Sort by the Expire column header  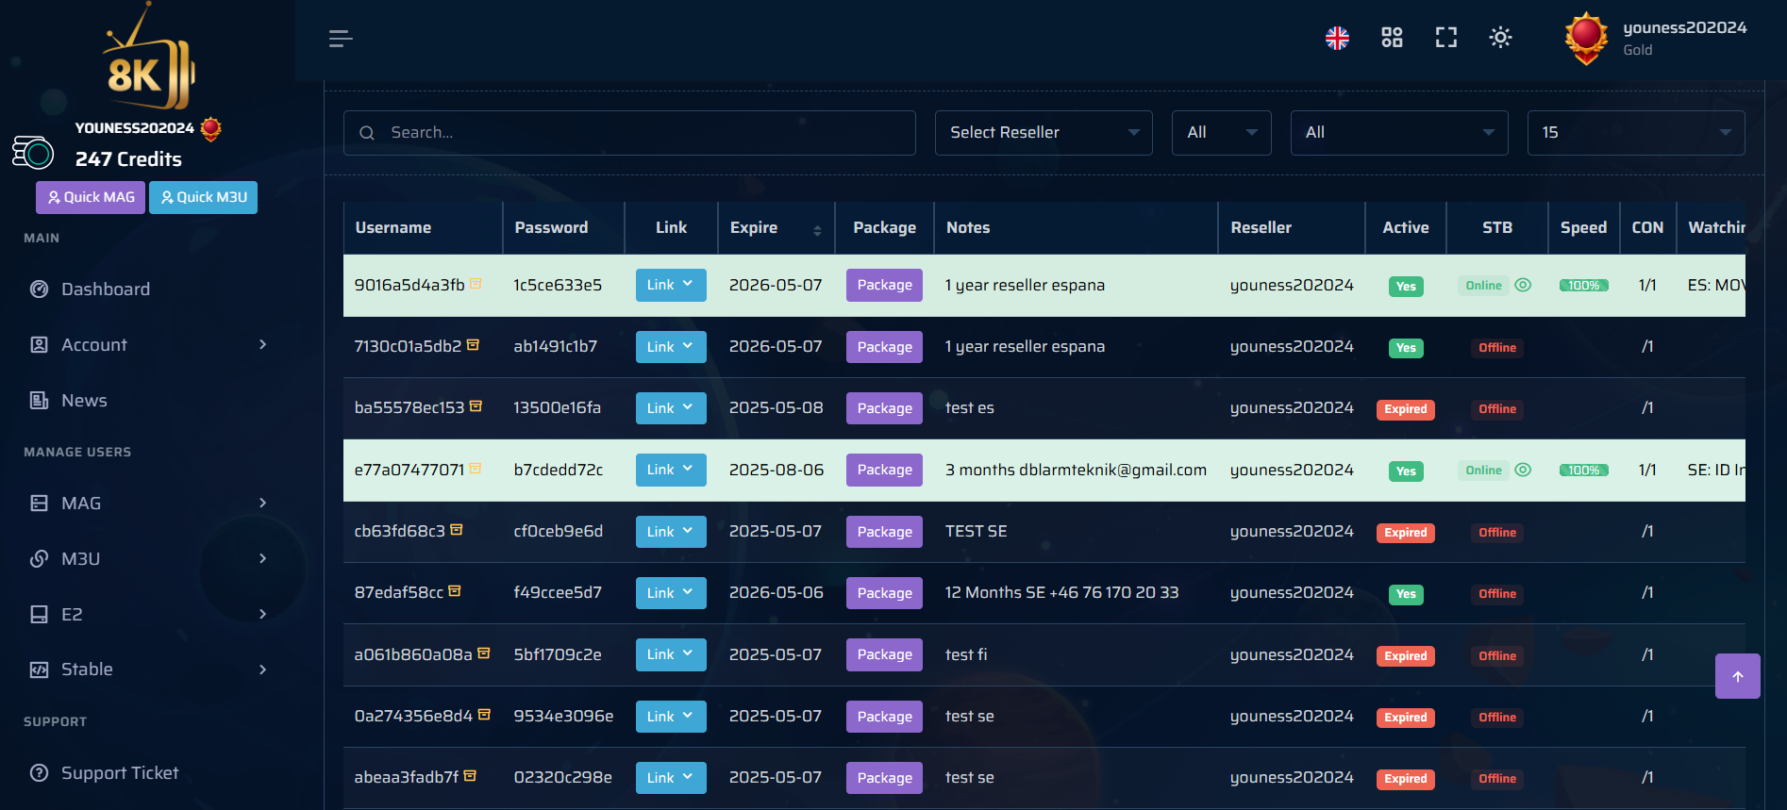pyautogui.click(x=776, y=228)
